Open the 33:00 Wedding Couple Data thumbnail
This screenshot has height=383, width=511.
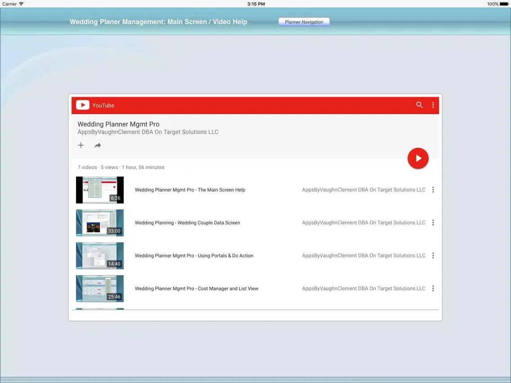tap(100, 223)
